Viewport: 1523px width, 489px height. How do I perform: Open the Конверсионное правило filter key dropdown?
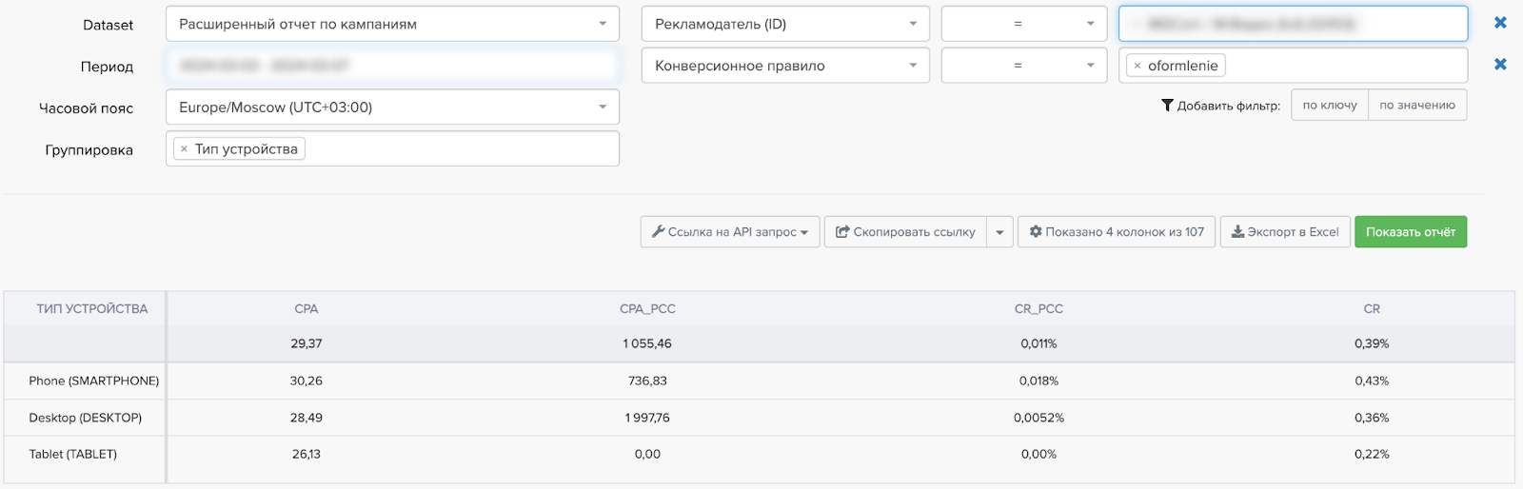(x=785, y=66)
